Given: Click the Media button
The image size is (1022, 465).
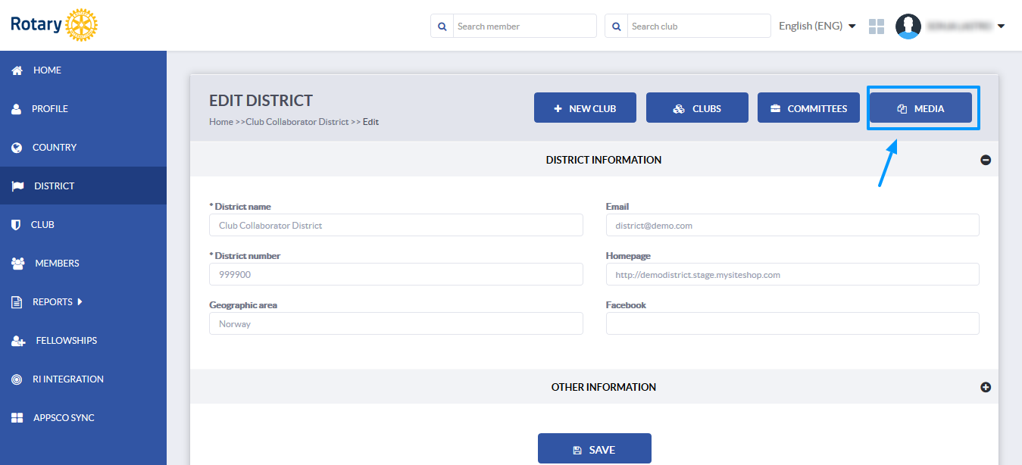Looking at the screenshot, I should point(920,108).
